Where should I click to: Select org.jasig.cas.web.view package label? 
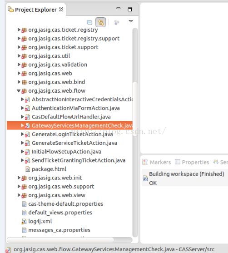point(57,195)
